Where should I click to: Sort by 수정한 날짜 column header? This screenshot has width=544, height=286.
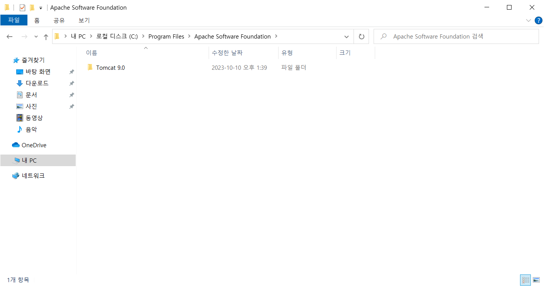pyautogui.click(x=227, y=53)
